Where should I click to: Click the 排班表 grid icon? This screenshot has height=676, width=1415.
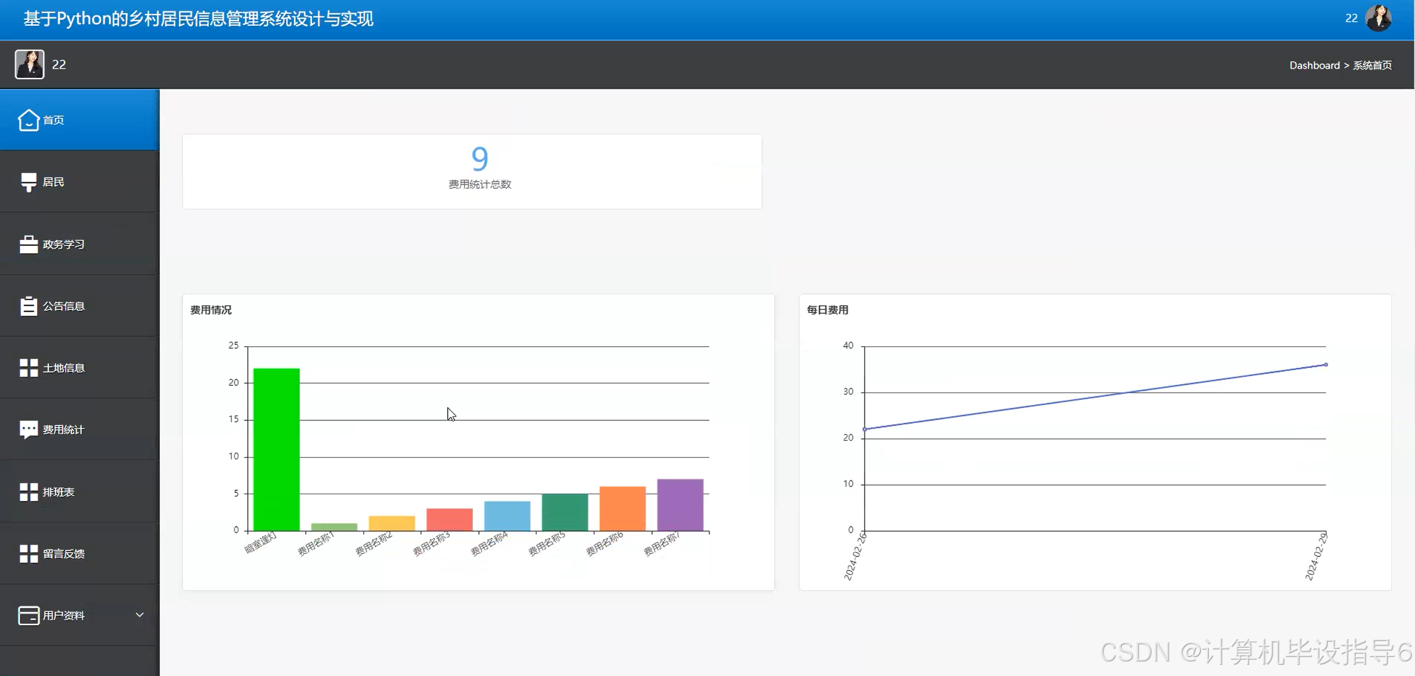[x=28, y=492]
